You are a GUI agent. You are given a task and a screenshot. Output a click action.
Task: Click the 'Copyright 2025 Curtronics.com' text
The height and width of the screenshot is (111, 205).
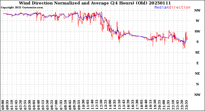coord(22,8)
